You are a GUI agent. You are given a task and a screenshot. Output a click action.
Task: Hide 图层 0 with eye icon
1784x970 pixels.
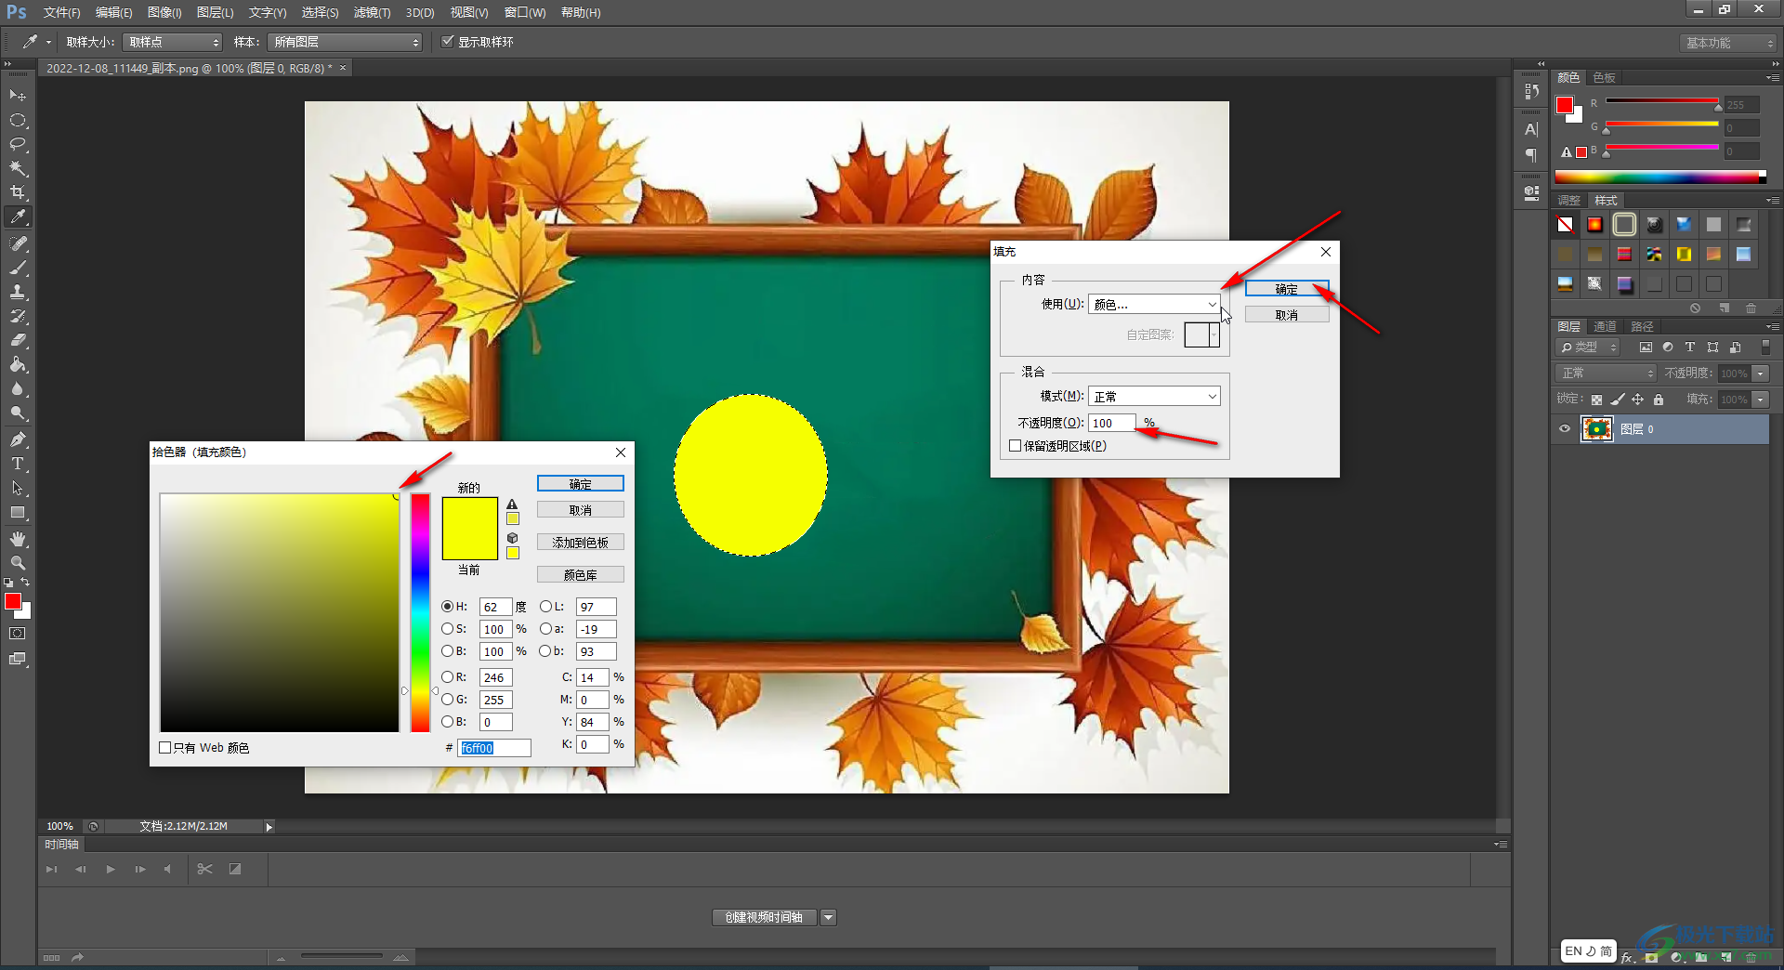click(x=1565, y=429)
